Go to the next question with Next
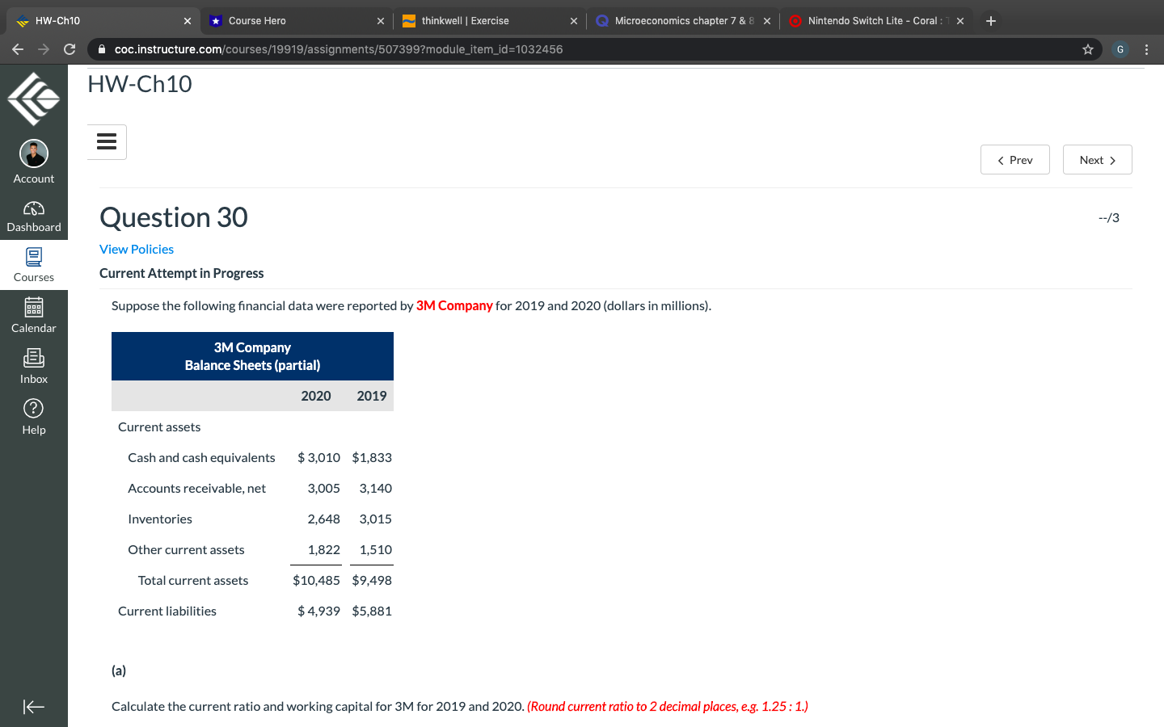Viewport: 1164px width, 727px height. (1097, 159)
